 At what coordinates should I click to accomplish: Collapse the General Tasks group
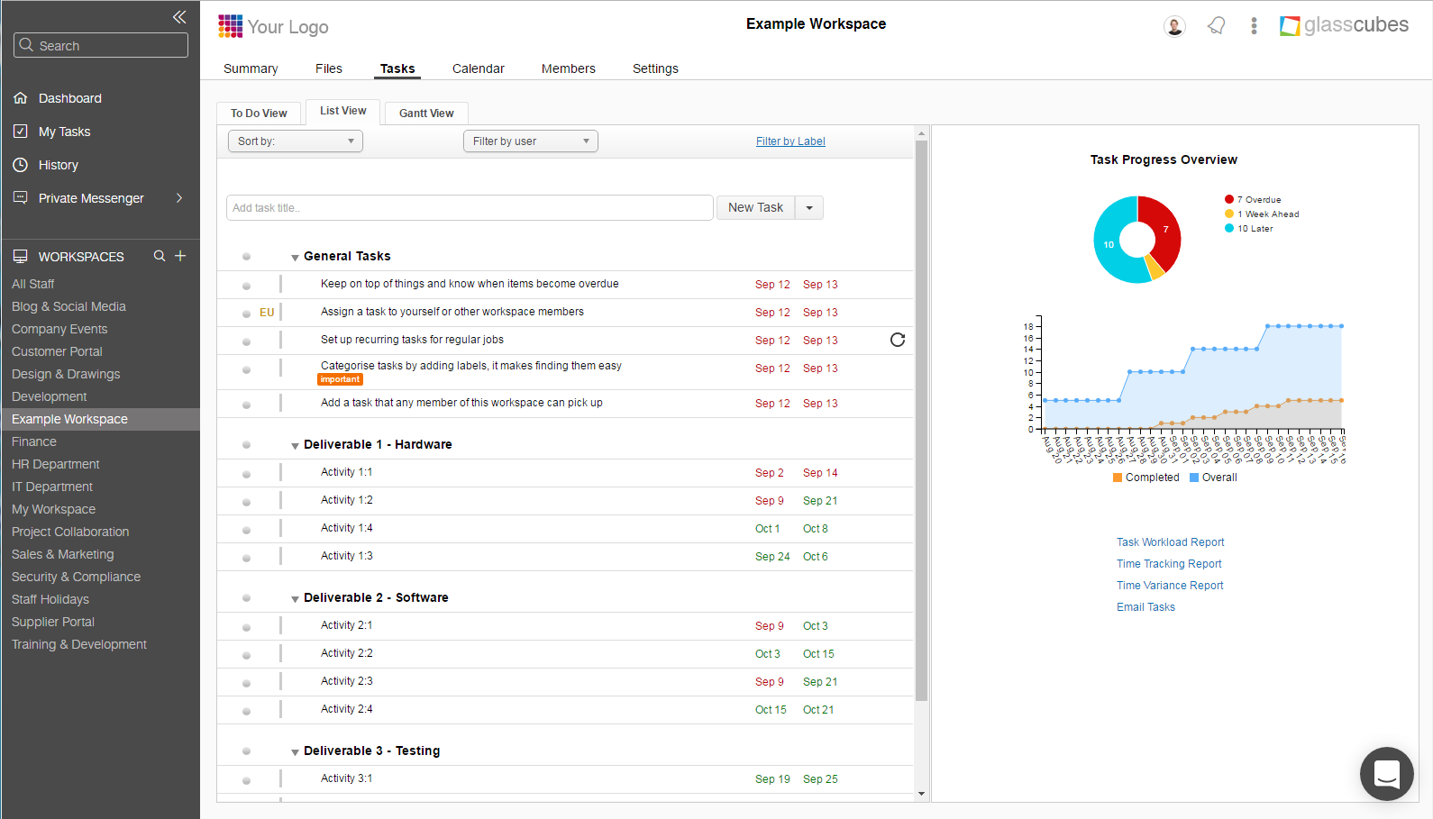[x=295, y=258]
